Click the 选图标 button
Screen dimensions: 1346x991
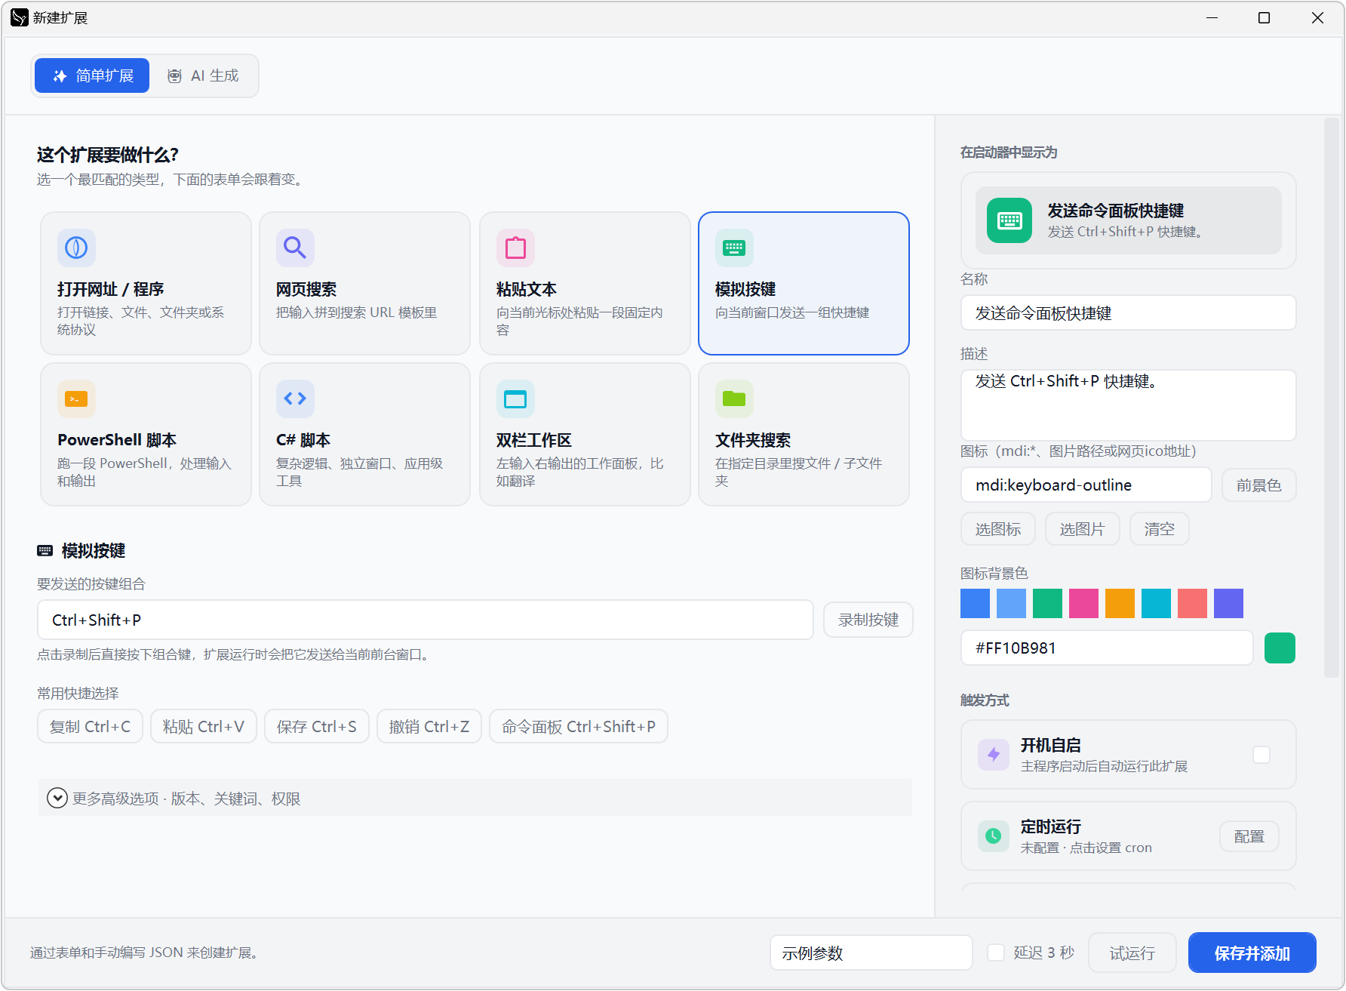pos(998,529)
